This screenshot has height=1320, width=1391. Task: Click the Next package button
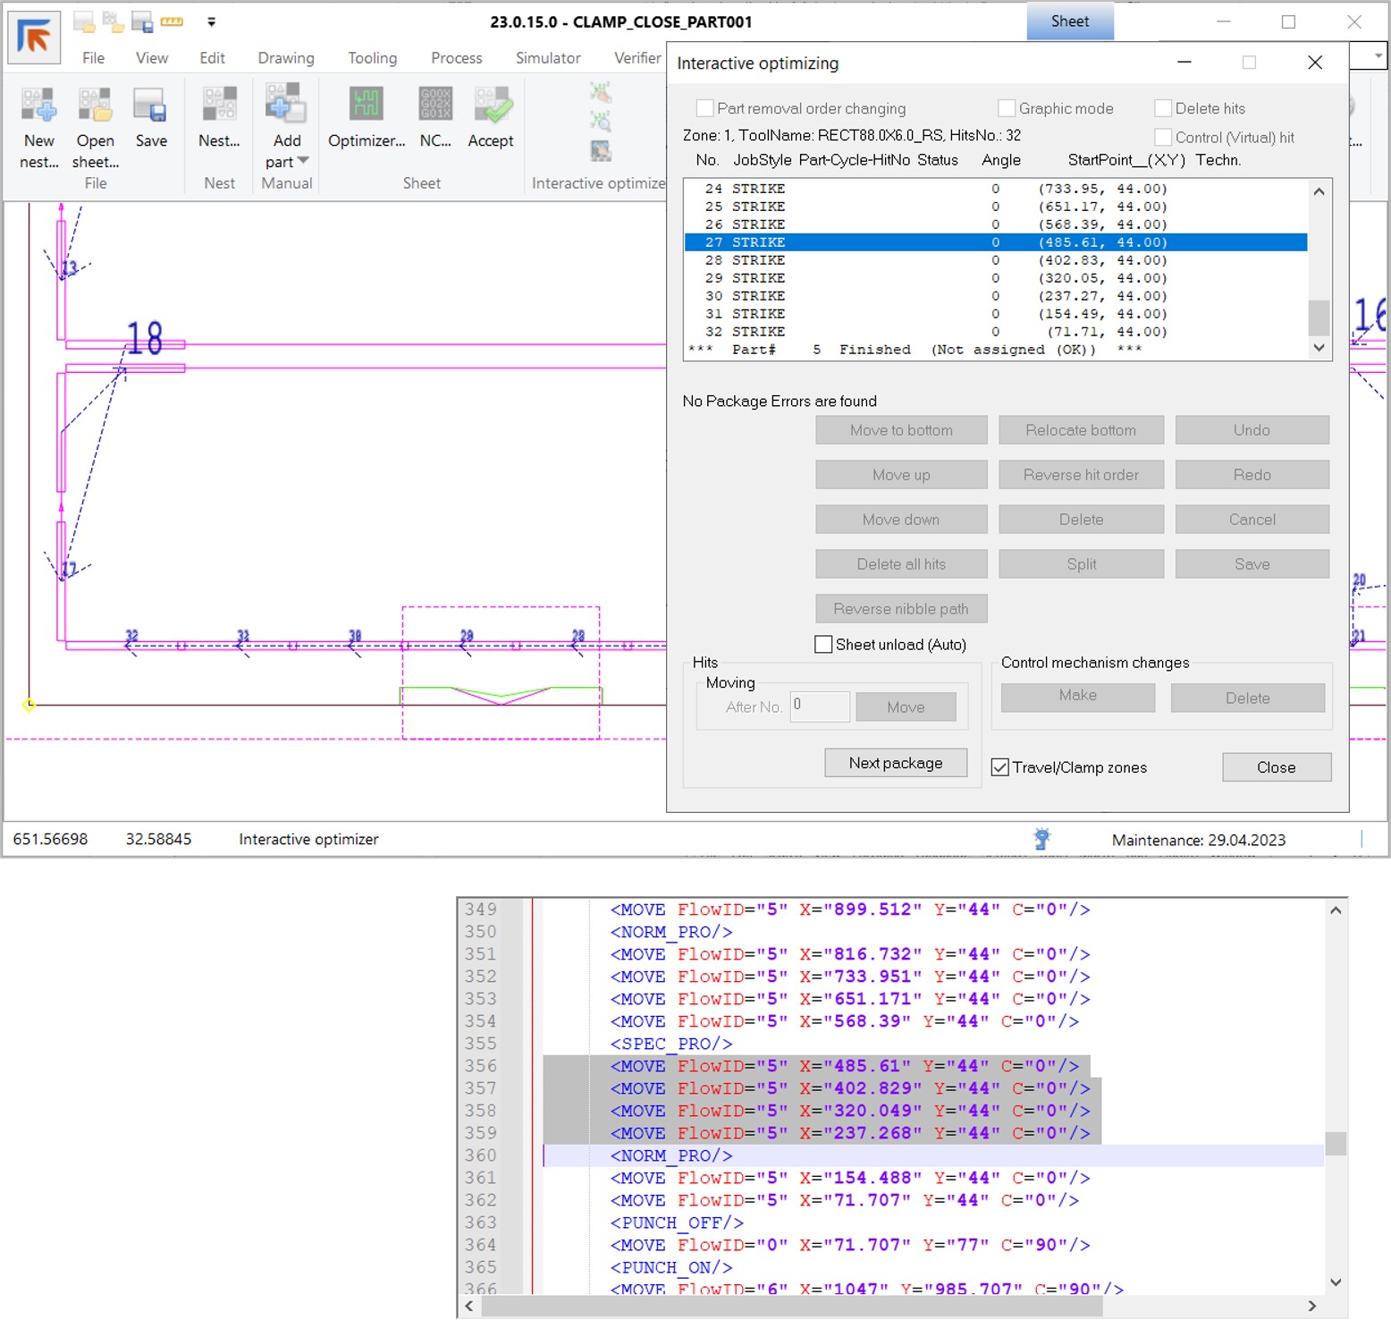click(x=895, y=763)
